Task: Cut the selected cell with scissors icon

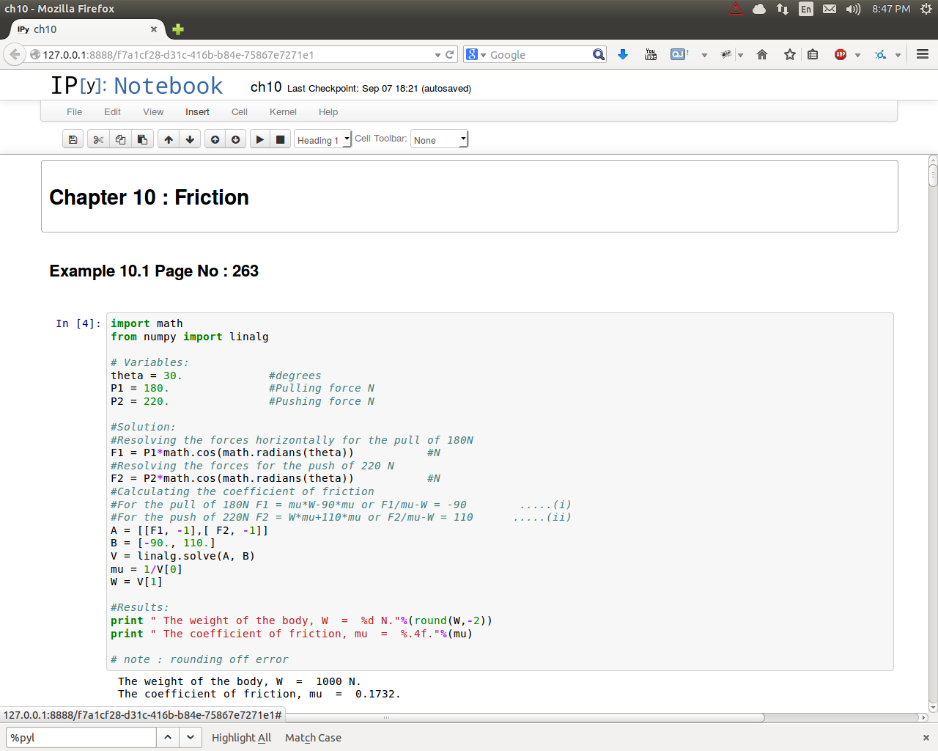Action: coord(98,139)
